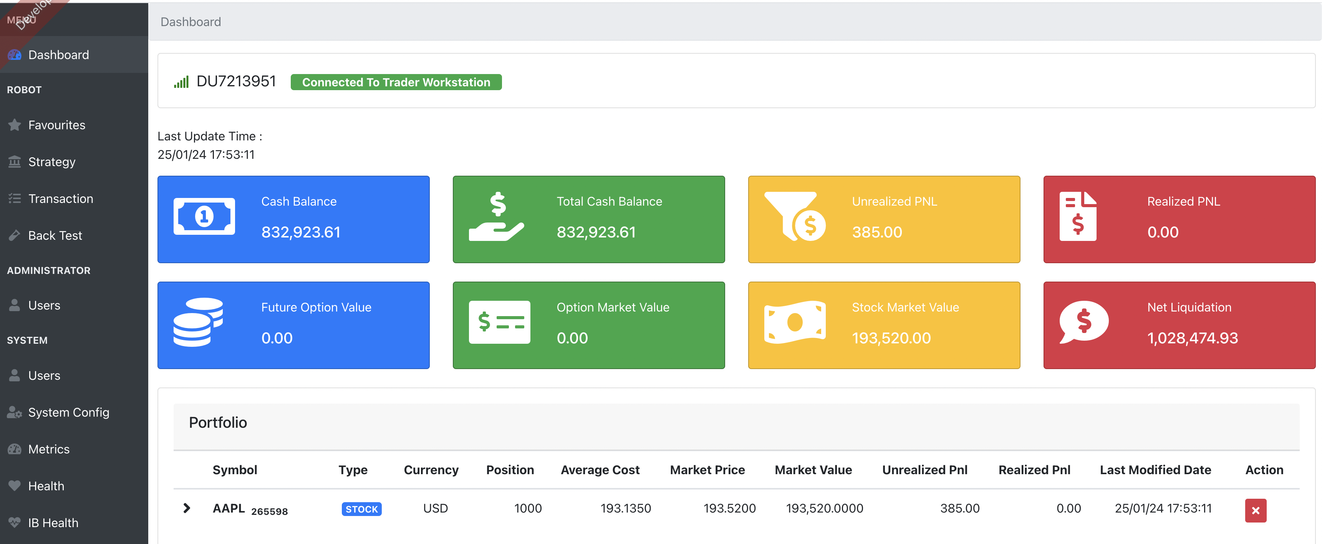The width and height of the screenshot is (1322, 544).
Task: Select the STOCK type badge on AAPL
Action: [361, 509]
